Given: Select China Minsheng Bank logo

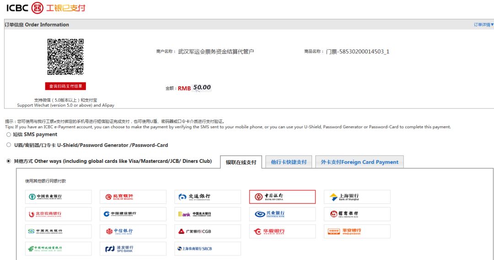Looking at the screenshot, I should click(58, 231).
